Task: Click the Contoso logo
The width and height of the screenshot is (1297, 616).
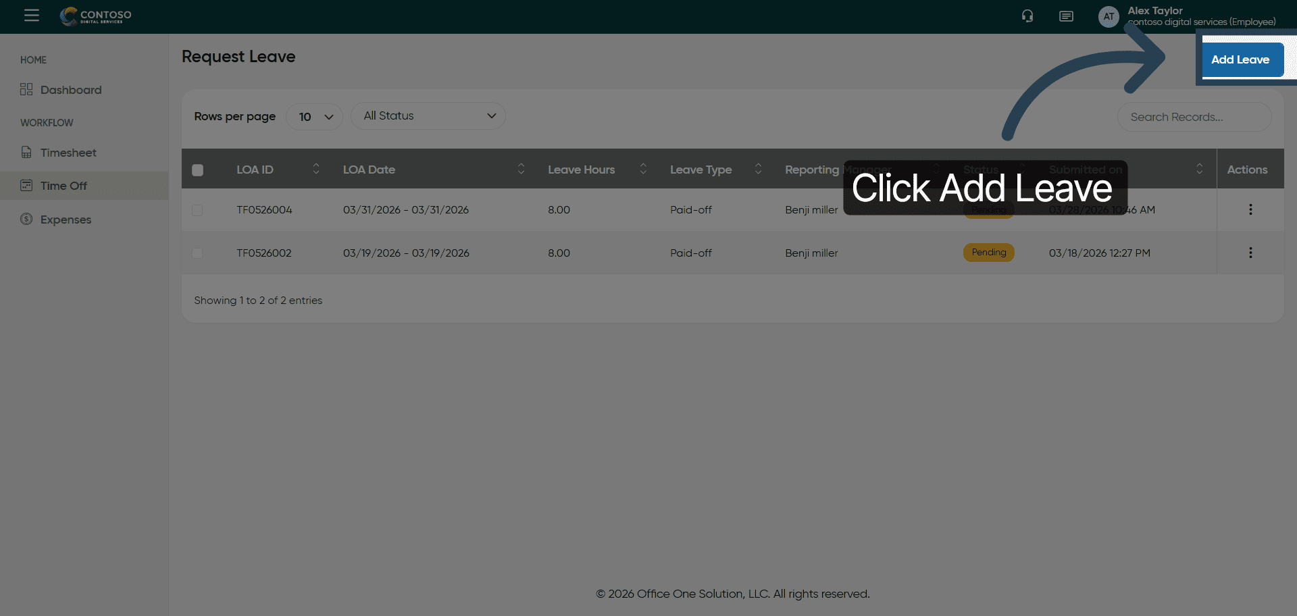Action: pos(96,16)
